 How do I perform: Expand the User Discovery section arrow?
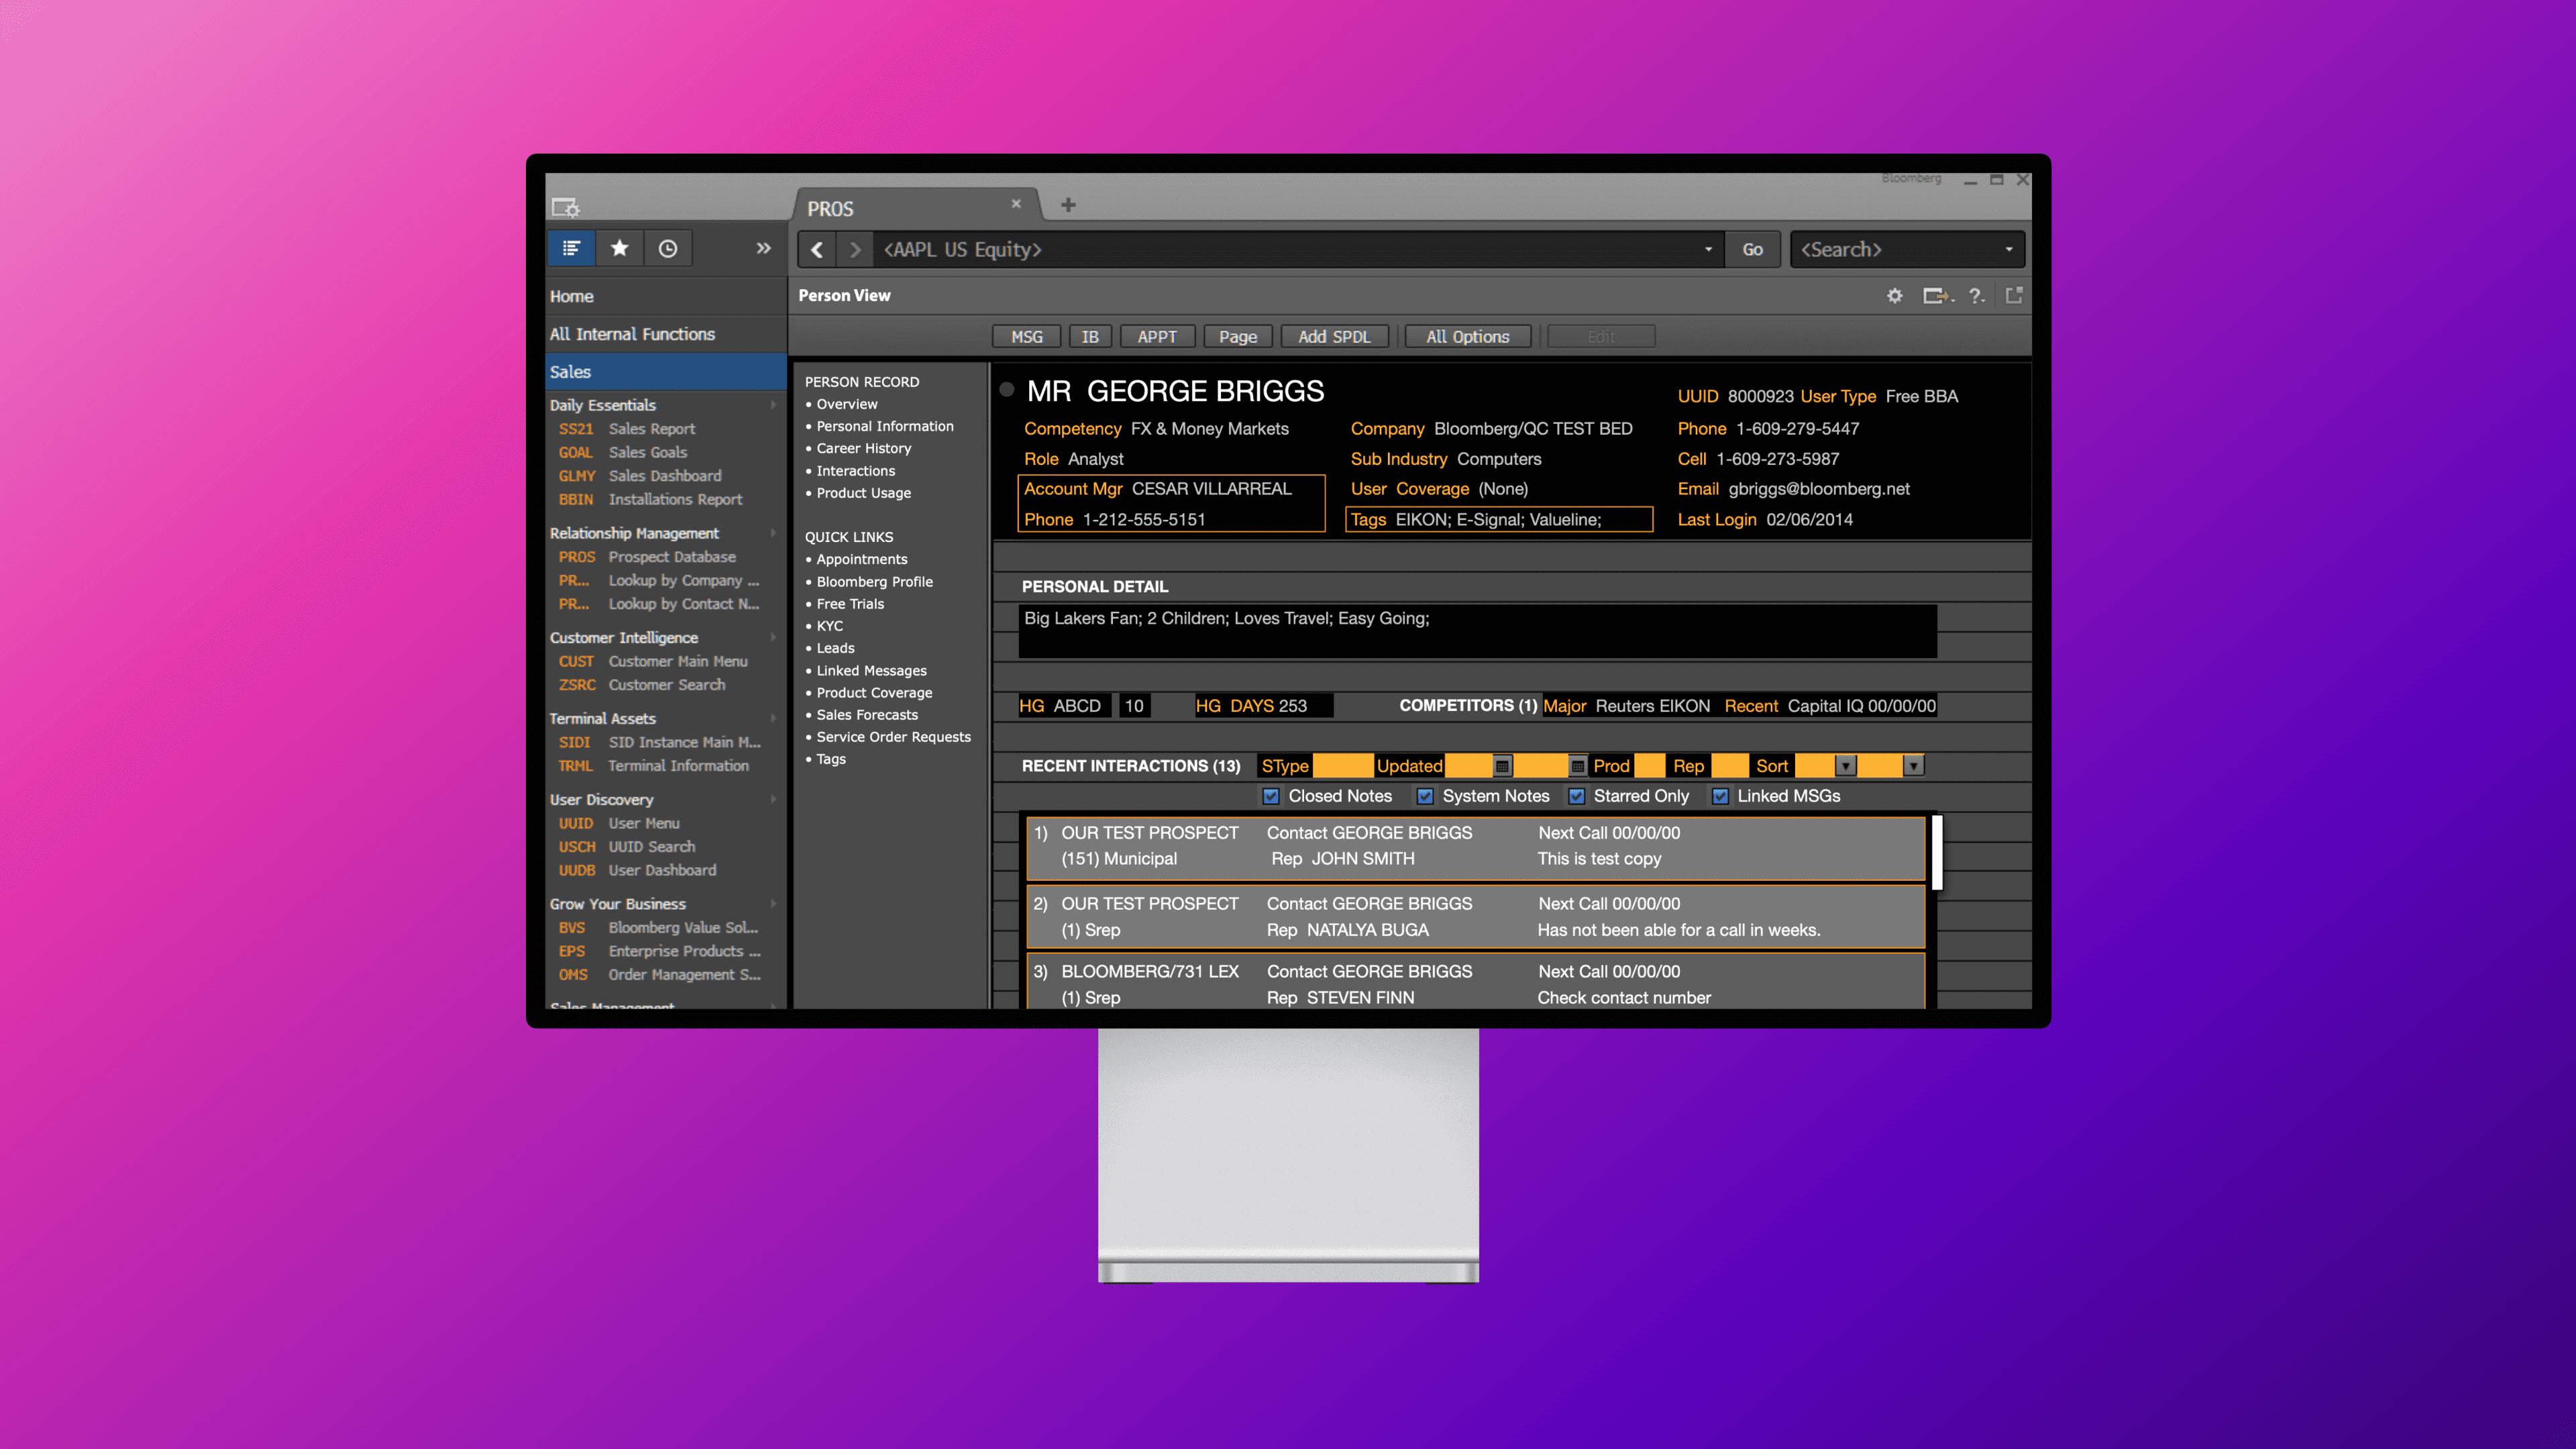point(773,799)
